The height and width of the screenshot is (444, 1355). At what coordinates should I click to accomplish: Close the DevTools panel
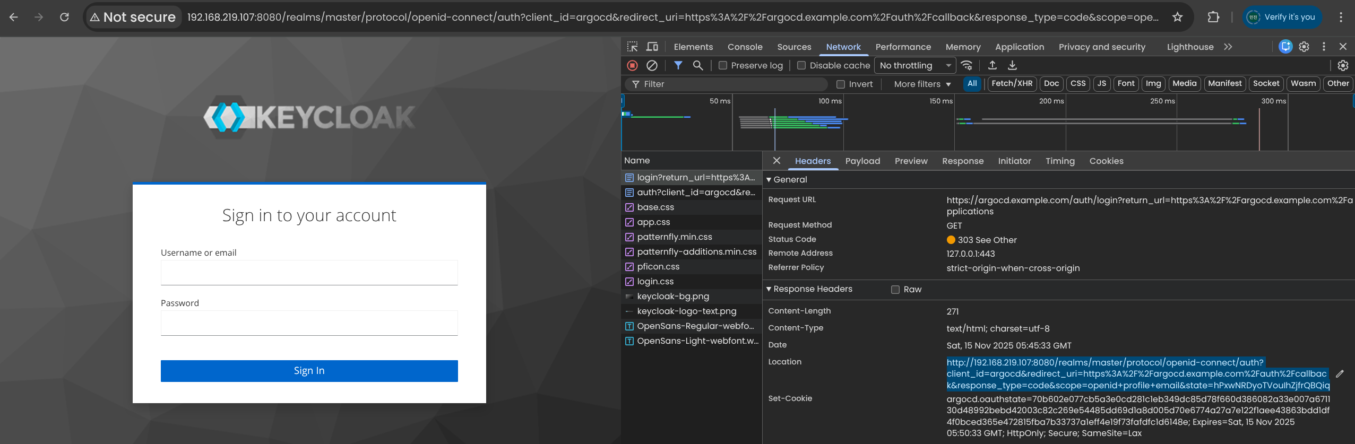[x=1343, y=47]
